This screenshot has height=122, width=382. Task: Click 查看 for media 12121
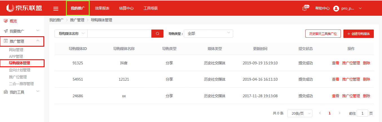tap(335, 79)
